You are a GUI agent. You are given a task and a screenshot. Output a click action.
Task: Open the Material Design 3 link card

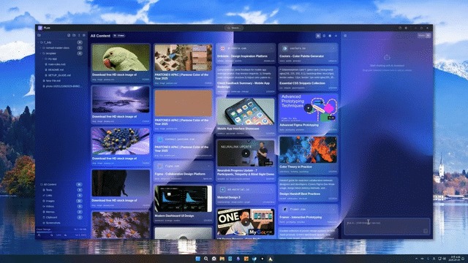coord(246,195)
